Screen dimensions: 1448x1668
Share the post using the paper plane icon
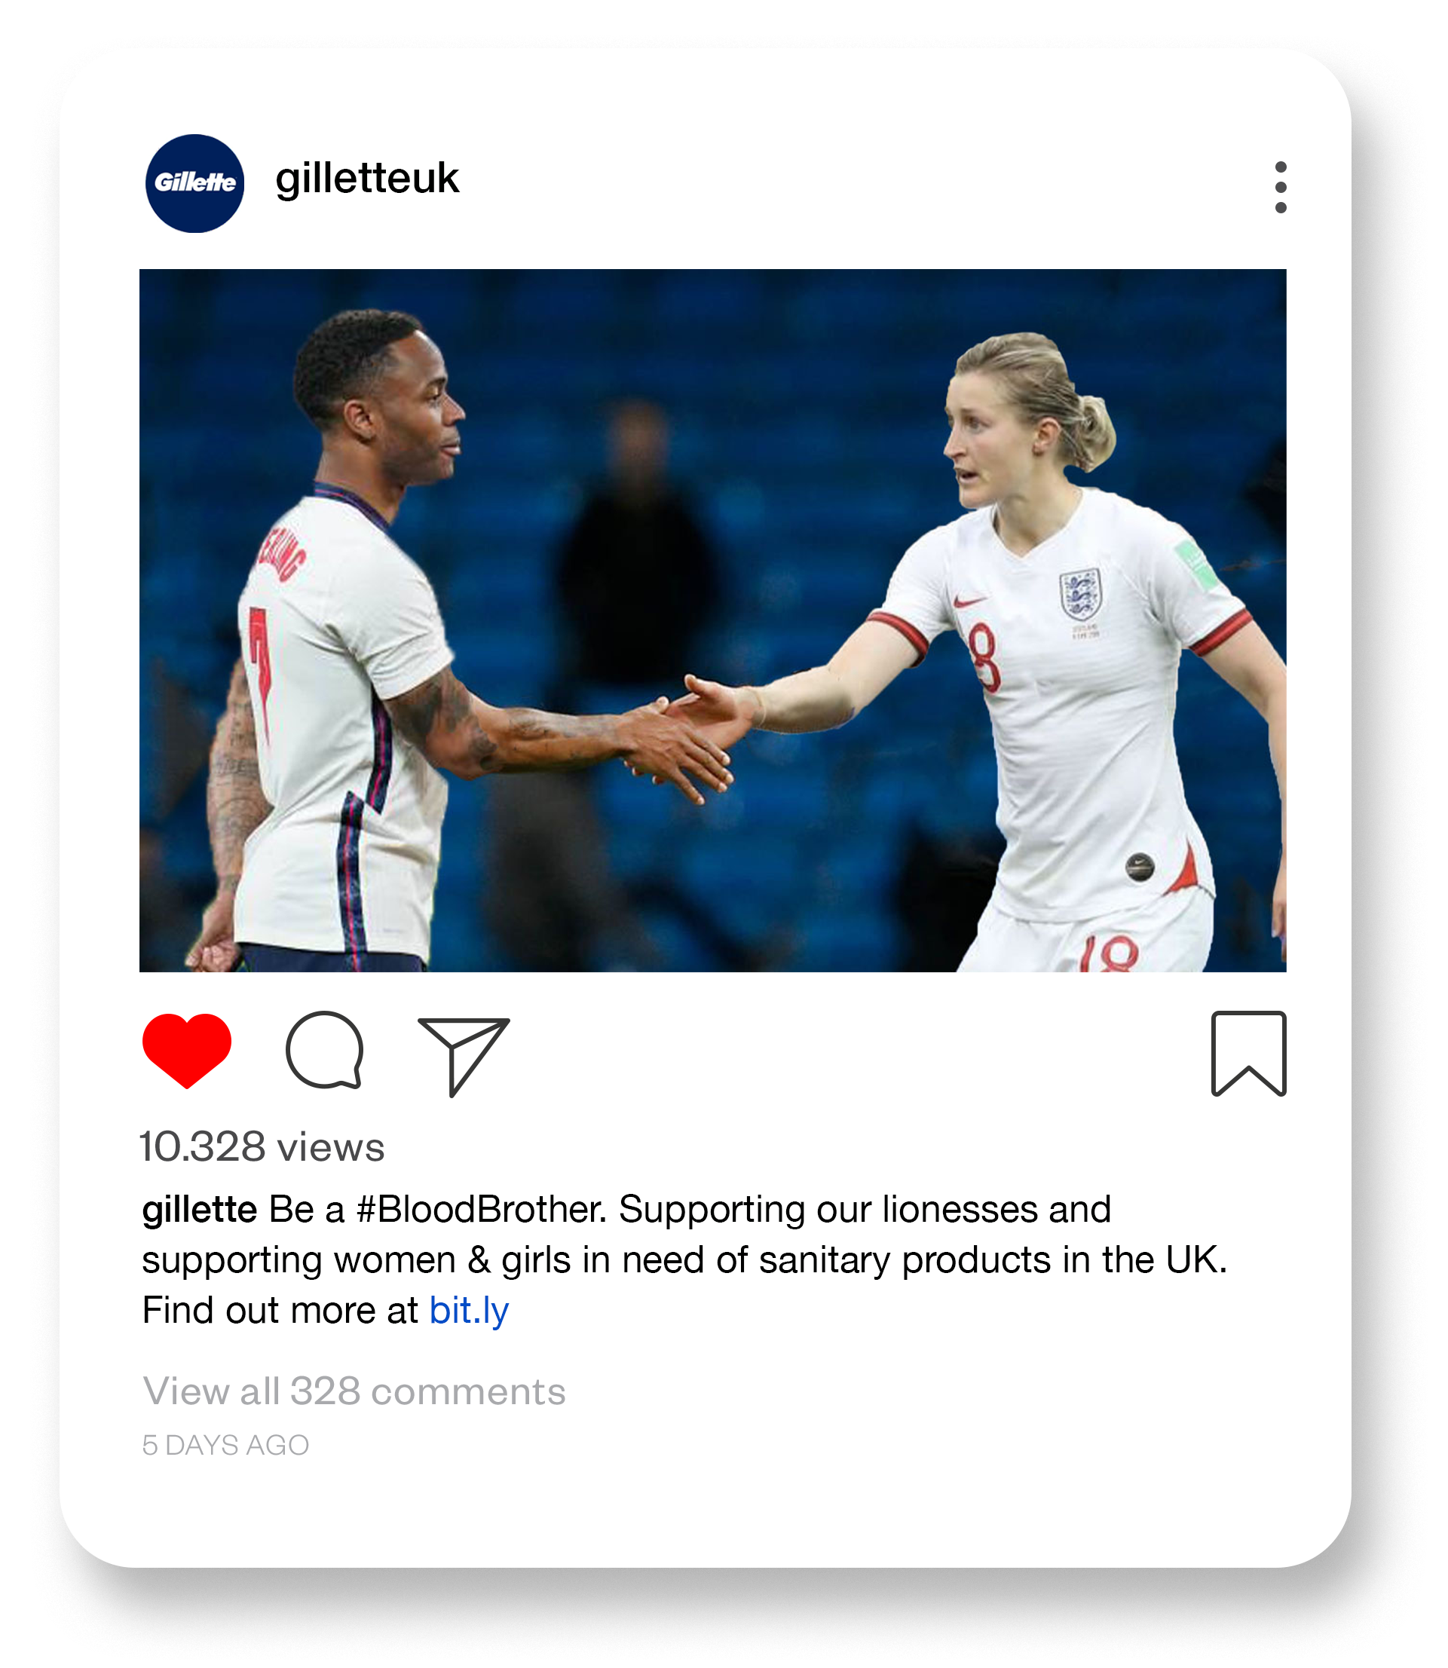tap(463, 1056)
